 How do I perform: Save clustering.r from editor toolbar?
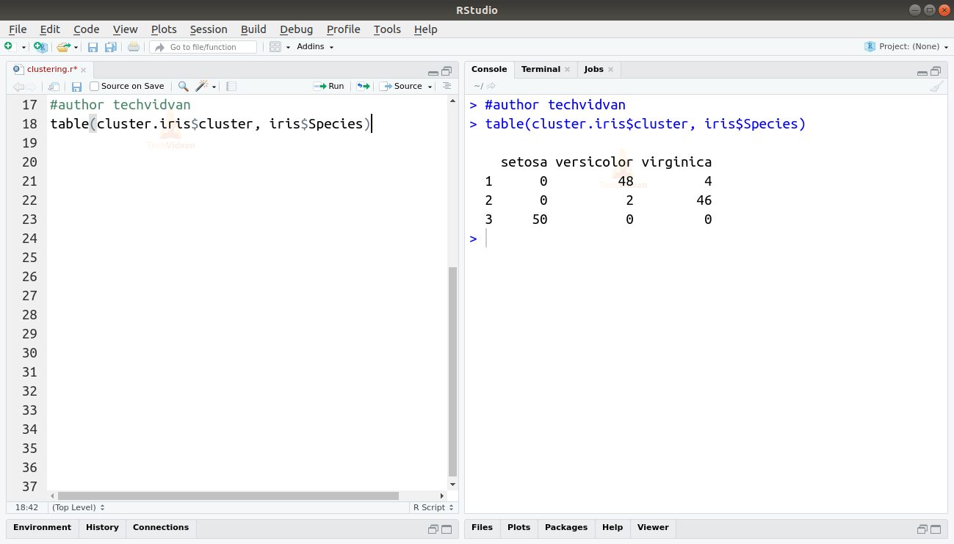tap(76, 87)
